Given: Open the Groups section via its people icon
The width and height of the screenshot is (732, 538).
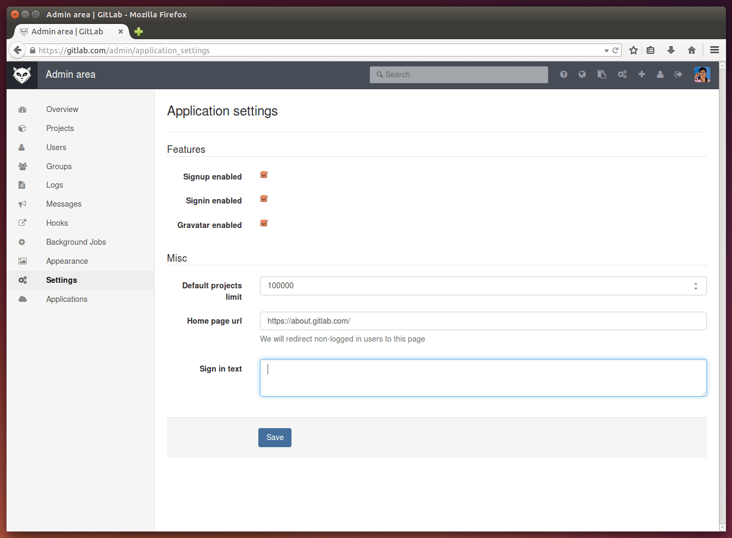Looking at the screenshot, I should tap(22, 166).
